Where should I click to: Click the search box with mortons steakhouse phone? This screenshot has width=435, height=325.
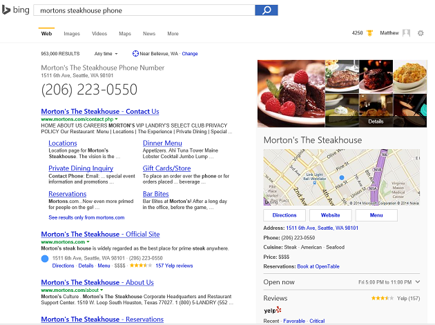(x=144, y=10)
